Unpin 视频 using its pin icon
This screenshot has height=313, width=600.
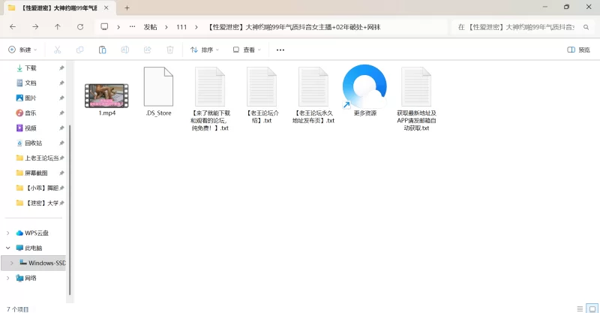pyautogui.click(x=61, y=128)
